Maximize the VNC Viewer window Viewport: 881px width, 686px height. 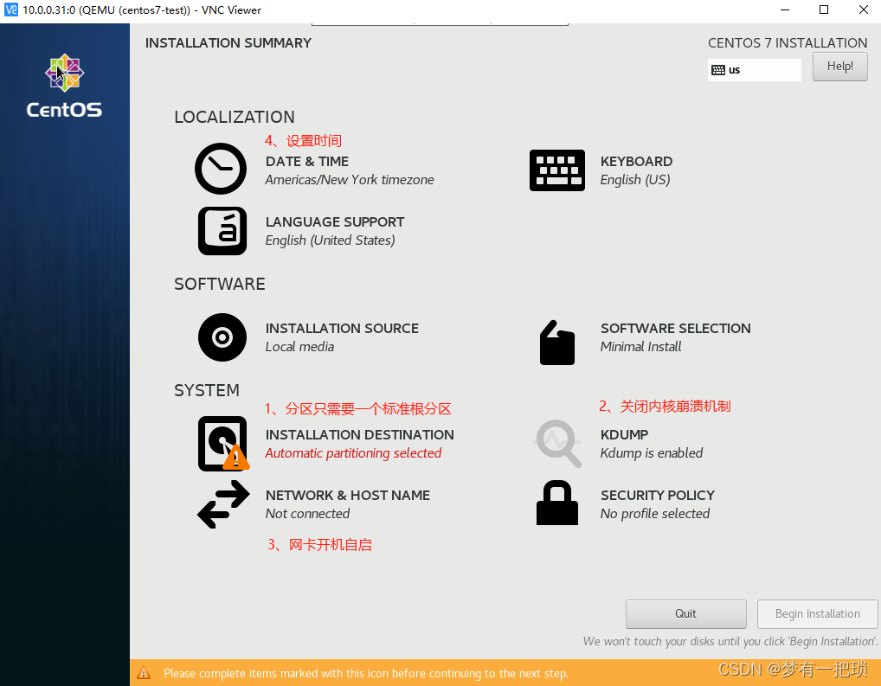(x=824, y=10)
